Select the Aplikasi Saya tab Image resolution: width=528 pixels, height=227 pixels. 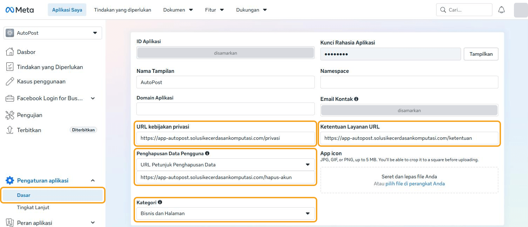point(67,10)
